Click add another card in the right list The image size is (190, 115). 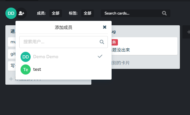point(120,63)
